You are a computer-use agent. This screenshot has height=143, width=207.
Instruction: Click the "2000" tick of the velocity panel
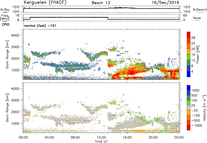coord(15,112)
